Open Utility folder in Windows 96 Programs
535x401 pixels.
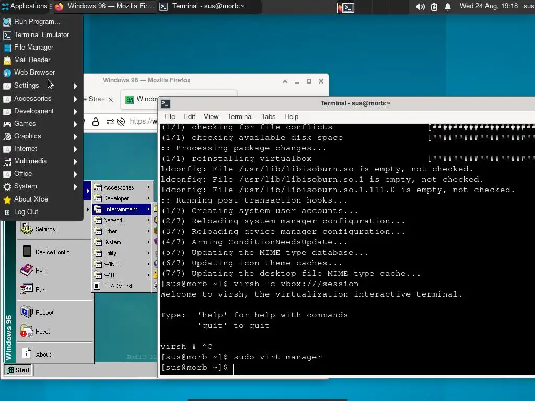[122, 253]
